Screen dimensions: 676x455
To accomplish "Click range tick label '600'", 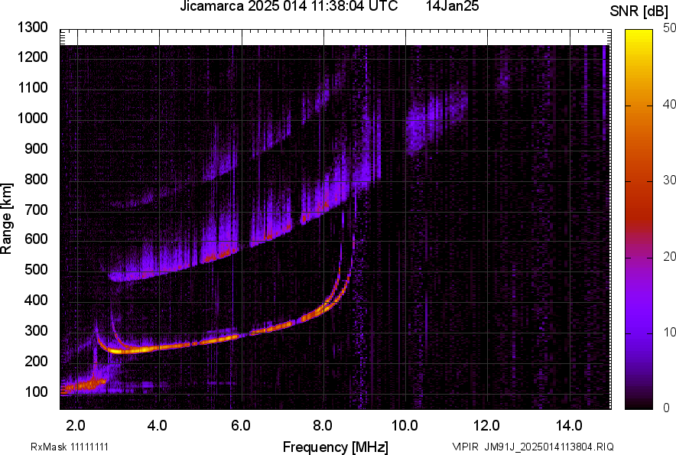I will pyautogui.click(x=36, y=239).
